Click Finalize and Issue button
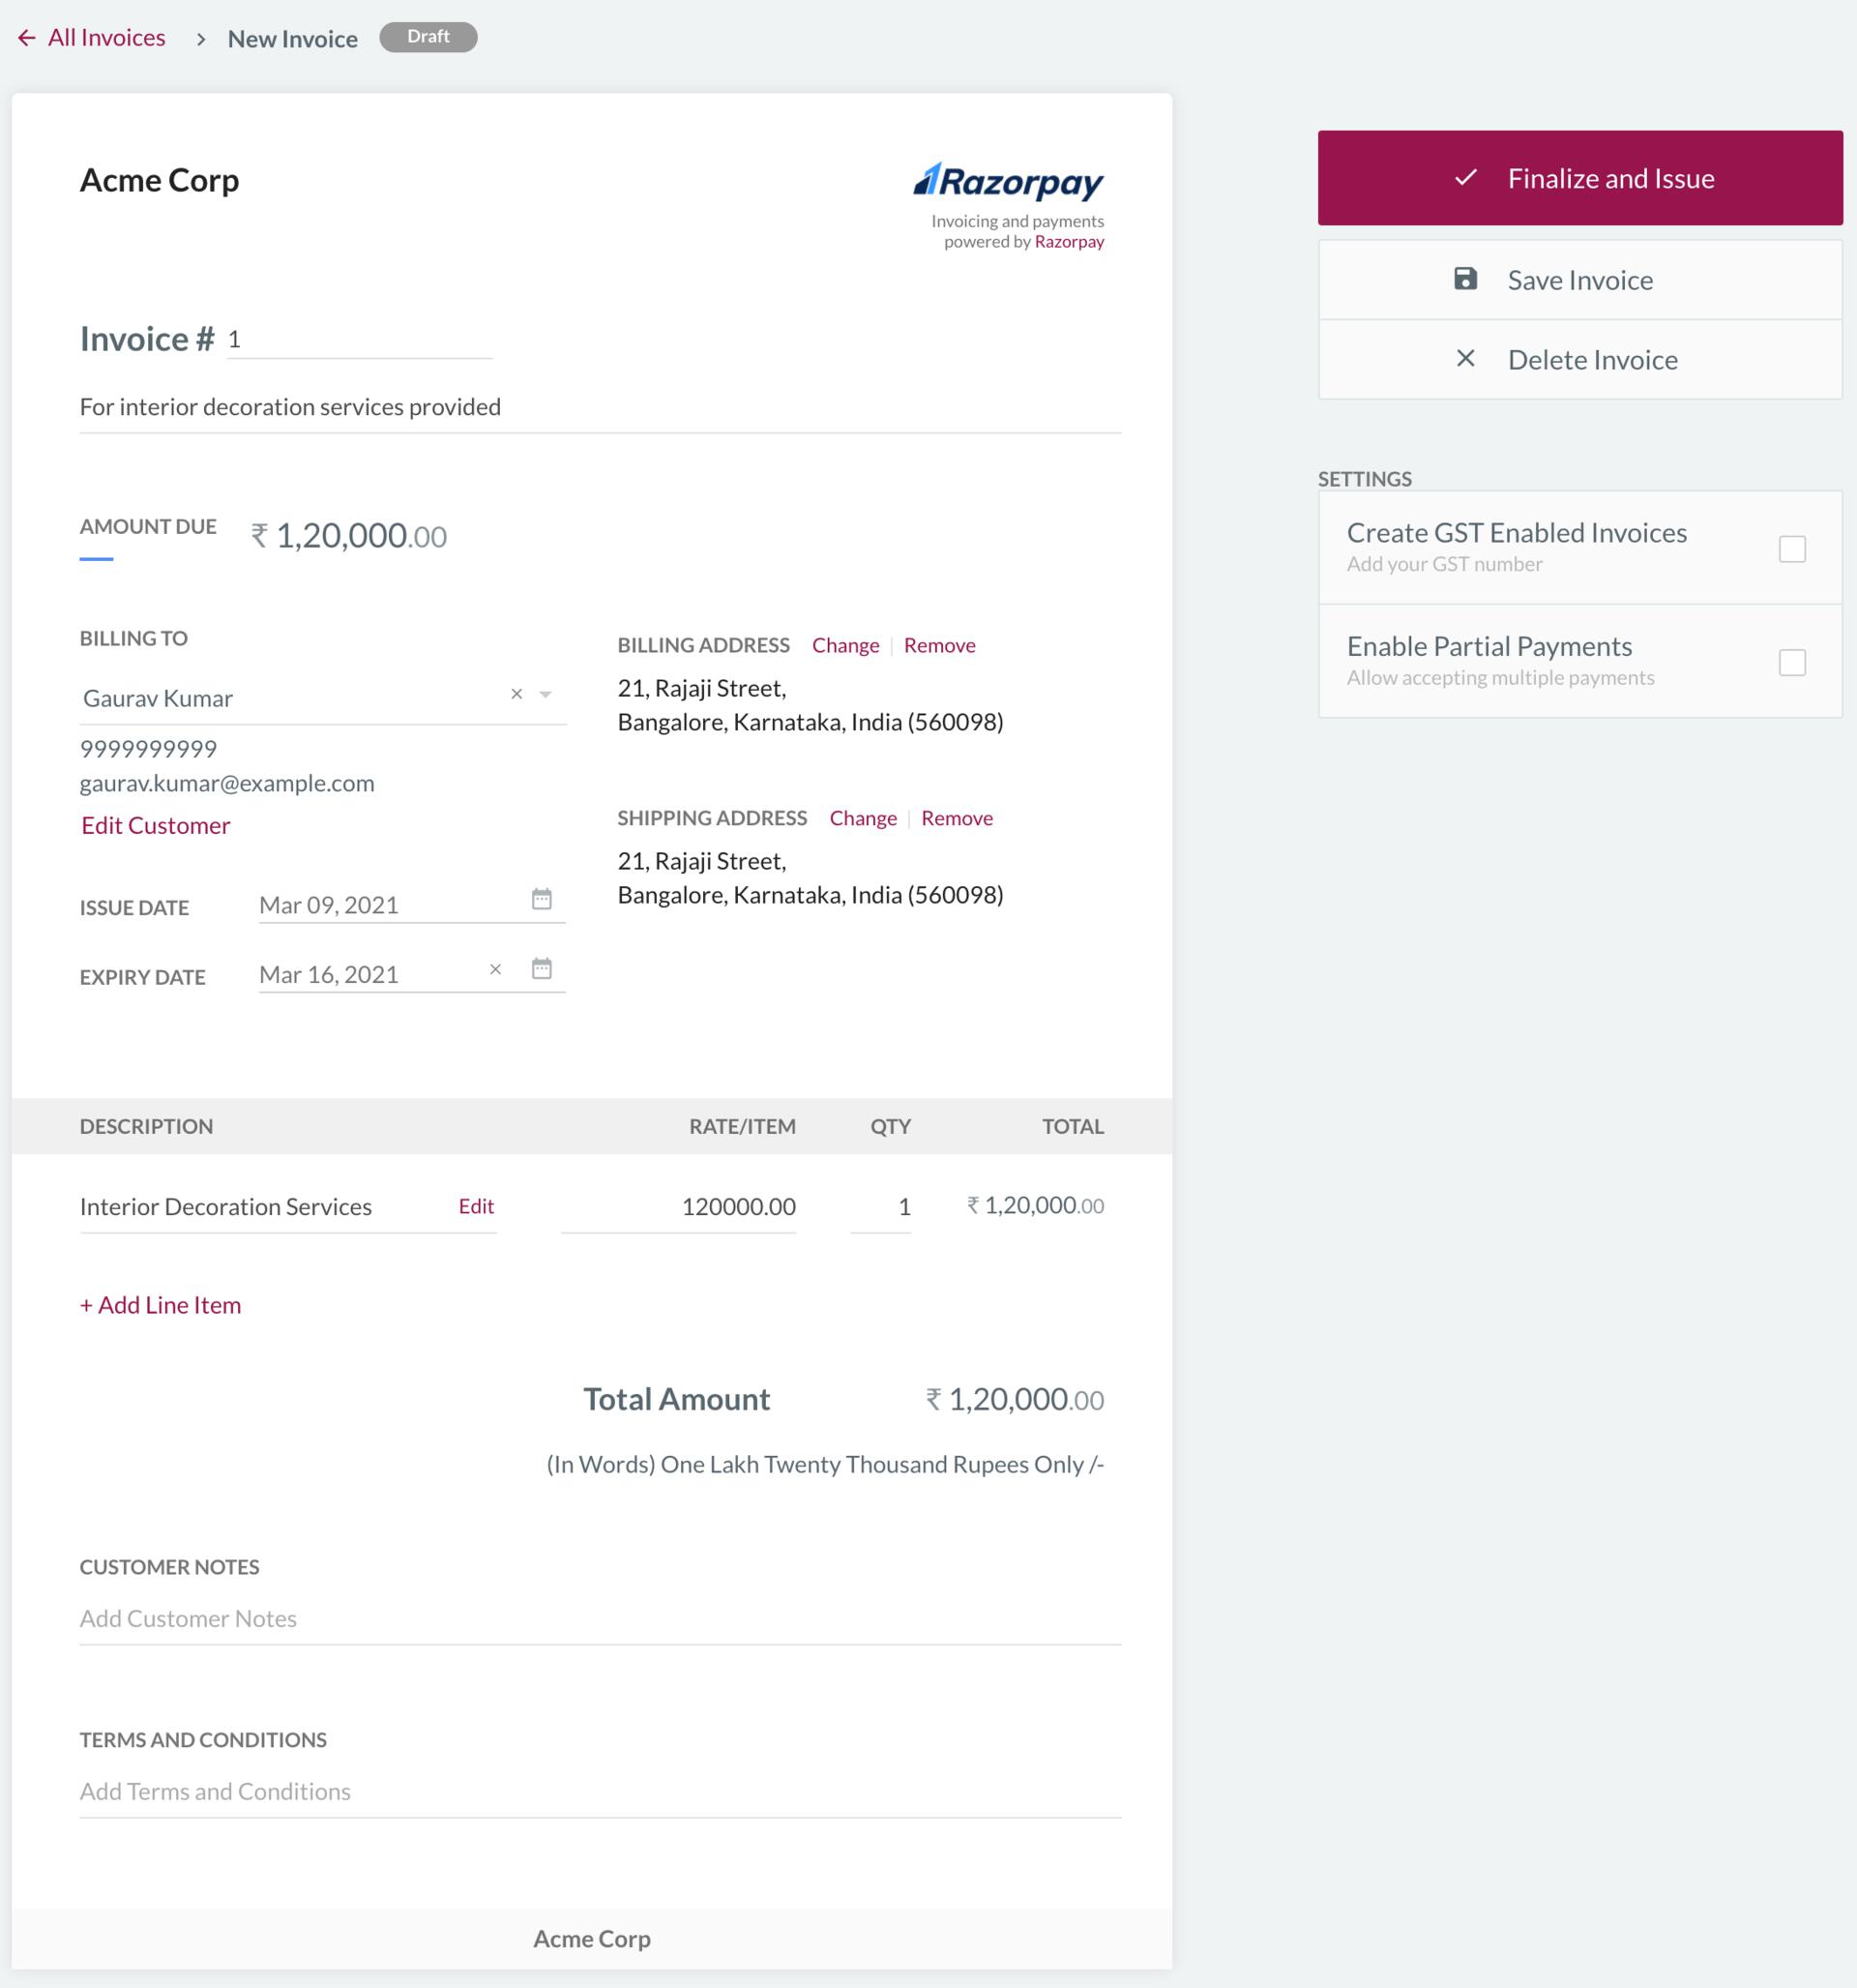This screenshot has height=1988, width=1857. [x=1579, y=178]
